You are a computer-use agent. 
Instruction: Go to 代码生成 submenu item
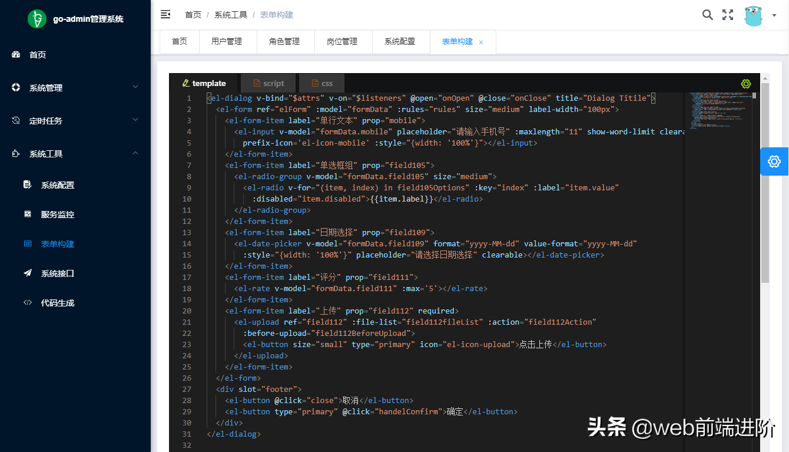pyautogui.click(x=75, y=303)
